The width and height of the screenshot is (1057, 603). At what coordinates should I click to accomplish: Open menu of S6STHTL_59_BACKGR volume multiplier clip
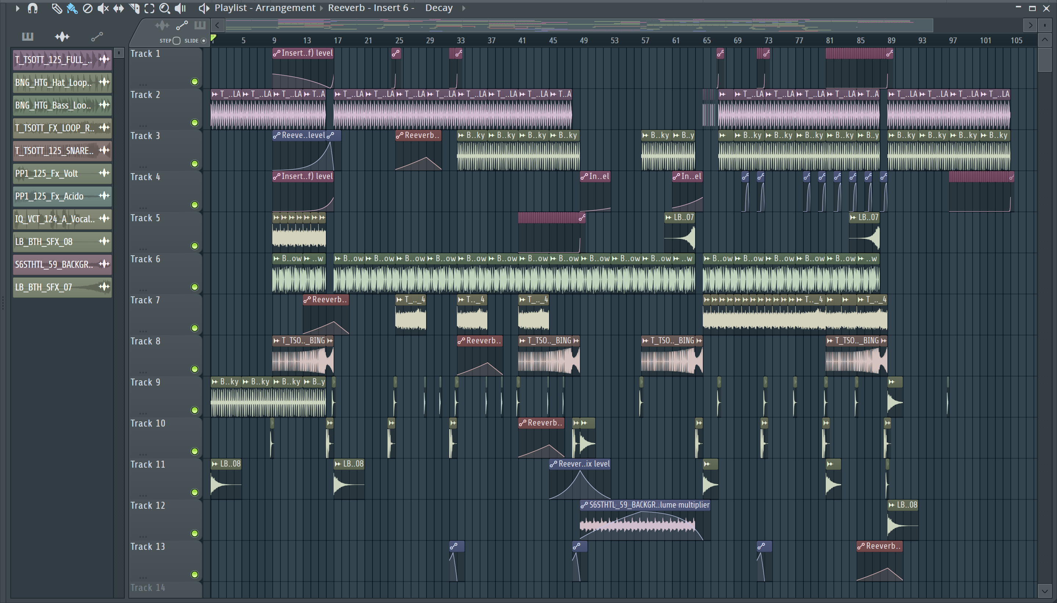pos(584,505)
